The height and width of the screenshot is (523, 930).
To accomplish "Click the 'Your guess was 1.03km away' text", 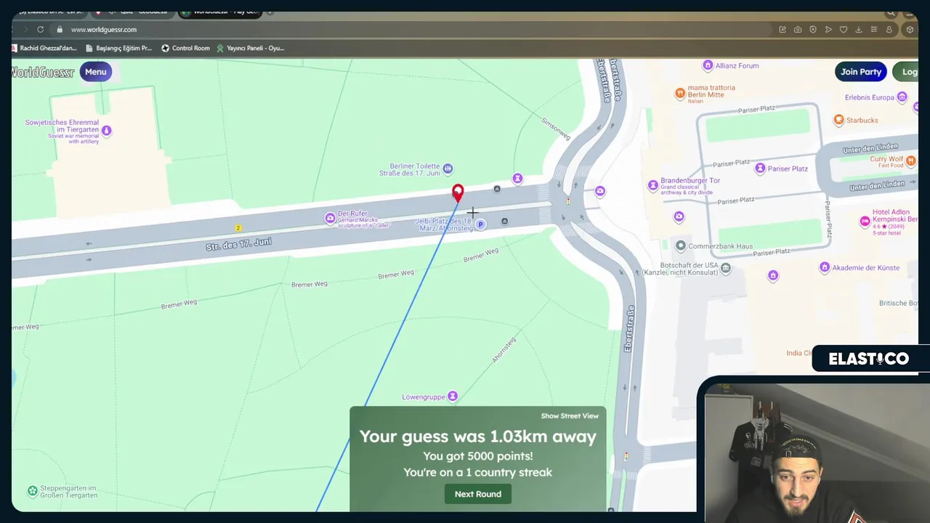I will (478, 437).
